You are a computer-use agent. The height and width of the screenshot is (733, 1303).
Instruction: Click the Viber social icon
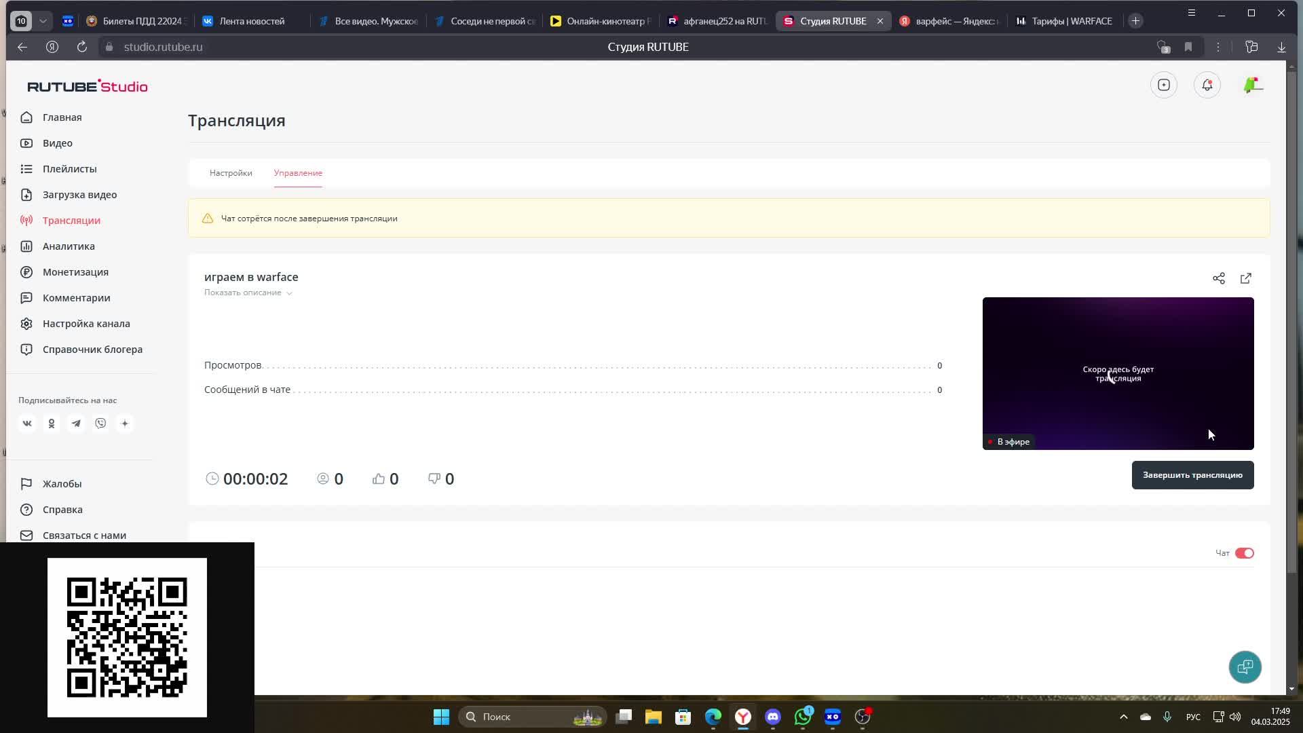pos(100,424)
